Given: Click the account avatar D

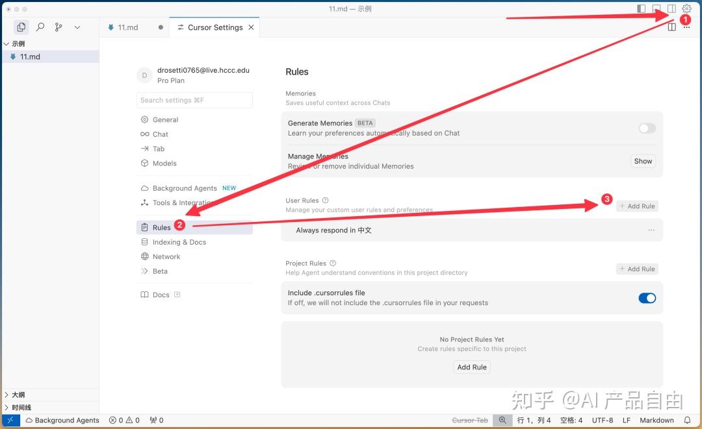Looking at the screenshot, I should point(144,75).
